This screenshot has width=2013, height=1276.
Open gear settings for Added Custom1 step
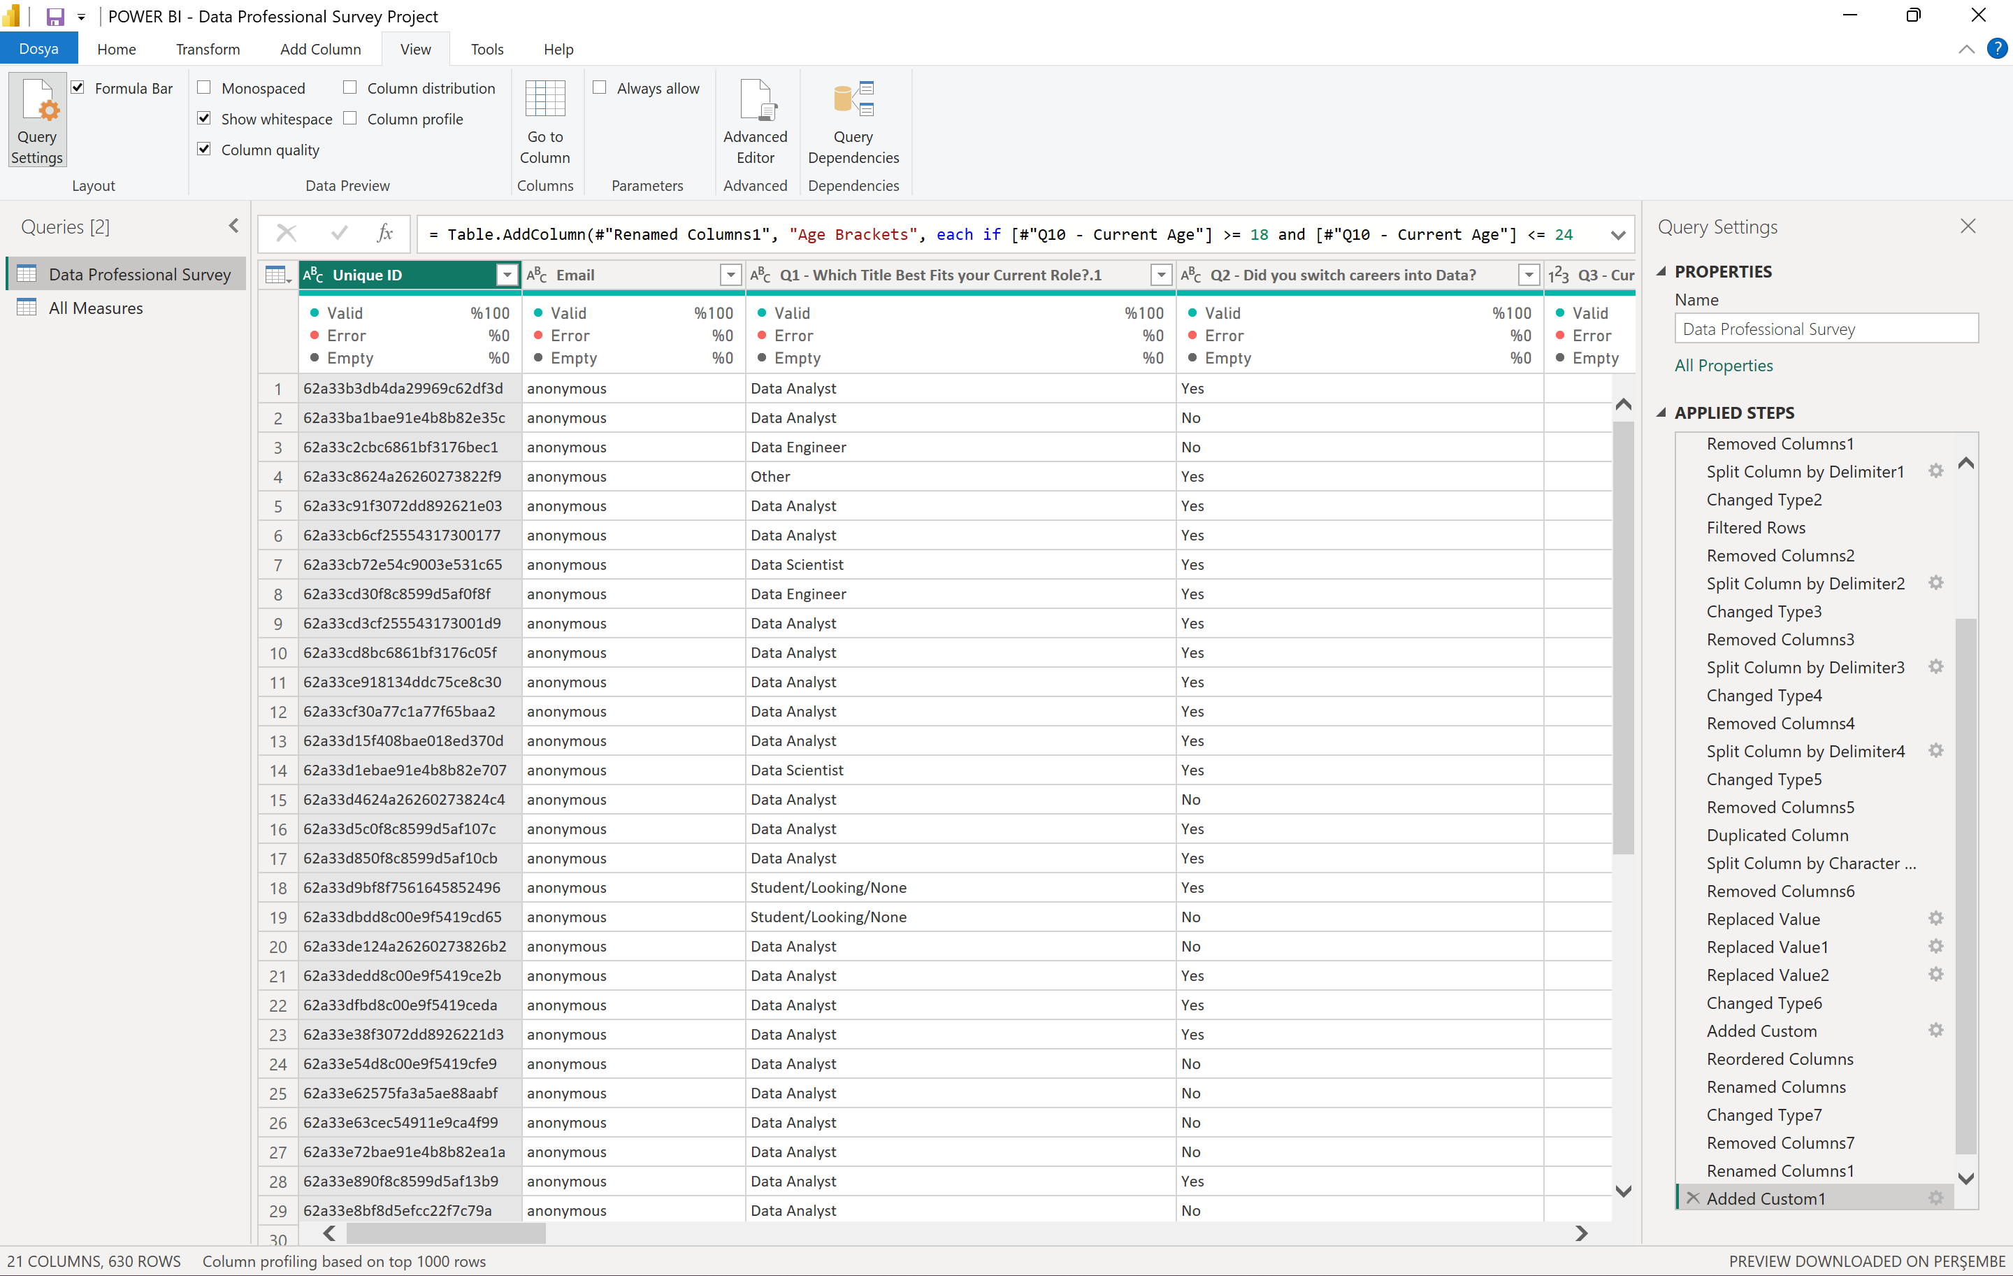coord(1935,1198)
